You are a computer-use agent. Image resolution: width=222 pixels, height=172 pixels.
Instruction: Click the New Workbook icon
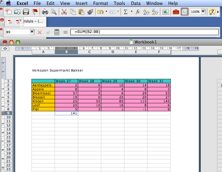pyautogui.click(x=8, y=12)
